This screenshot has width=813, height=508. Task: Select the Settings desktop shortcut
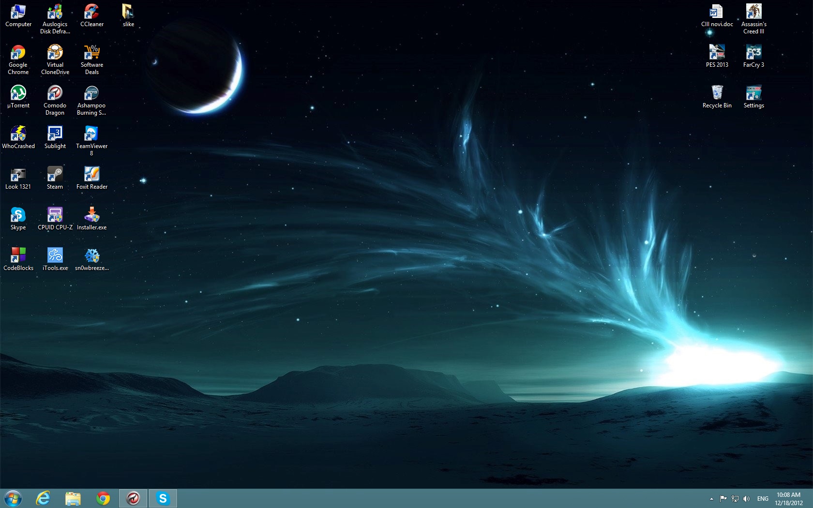point(754,97)
